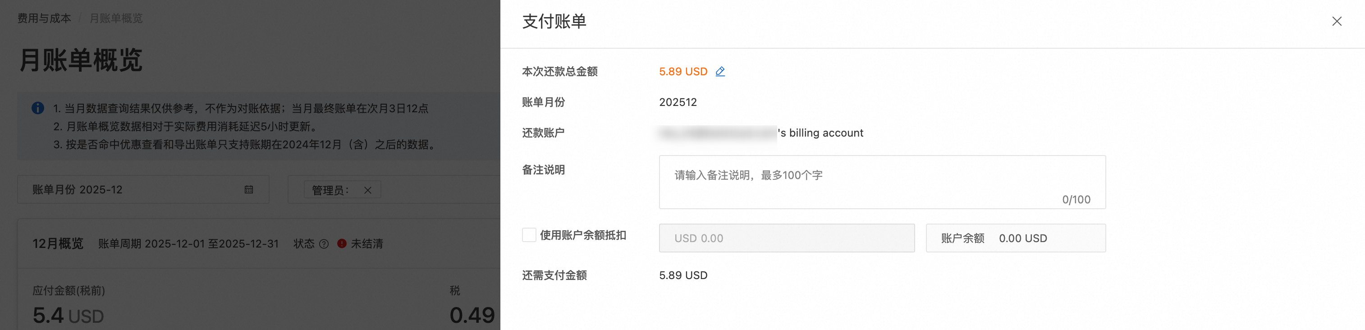Click the 使用账户余额抵扣 label text

(x=583, y=235)
